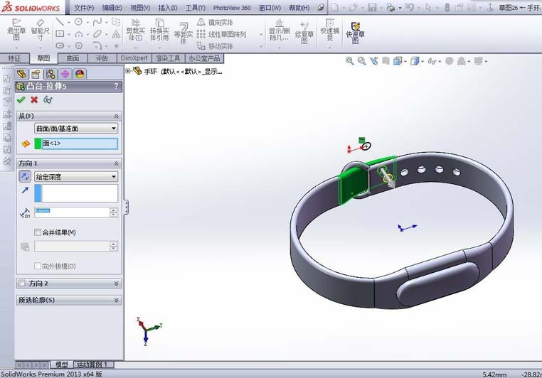Tick the 方向 2 direction checkbox
The width and height of the screenshot is (542, 378).
click(x=22, y=283)
